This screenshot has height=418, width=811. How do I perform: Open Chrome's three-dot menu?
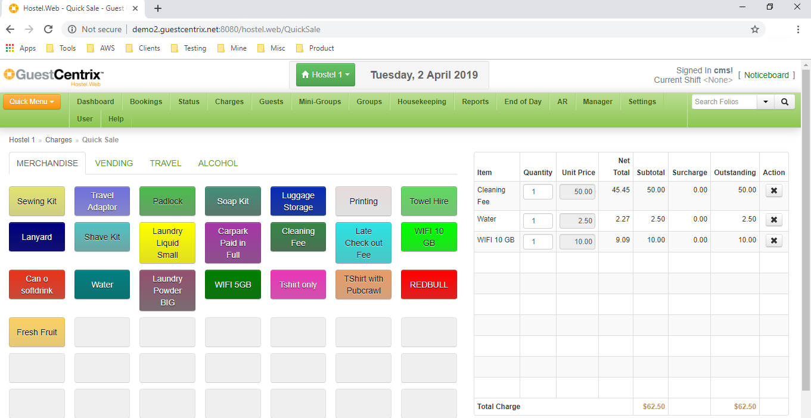click(798, 29)
